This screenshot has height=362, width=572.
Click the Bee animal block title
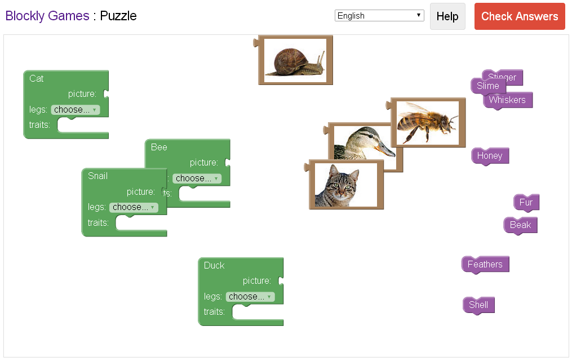[x=159, y=148]
